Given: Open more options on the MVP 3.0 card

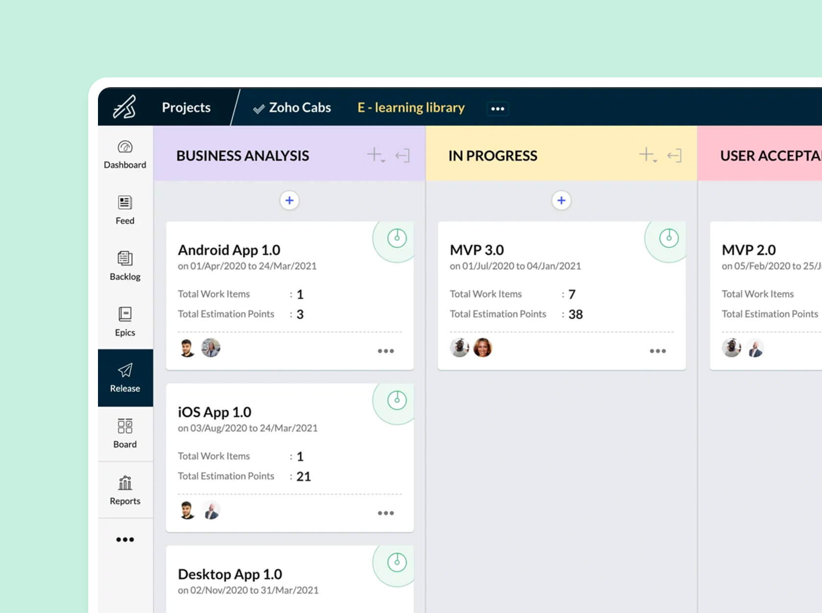Looking at the screenshot, I should pos(658,351).
